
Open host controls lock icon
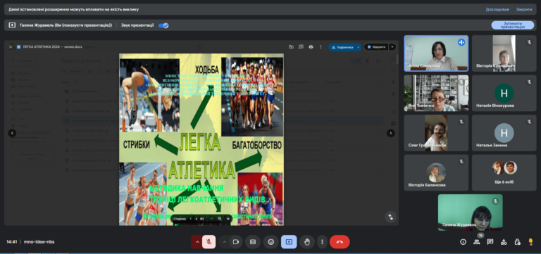[x=517, y=242]
